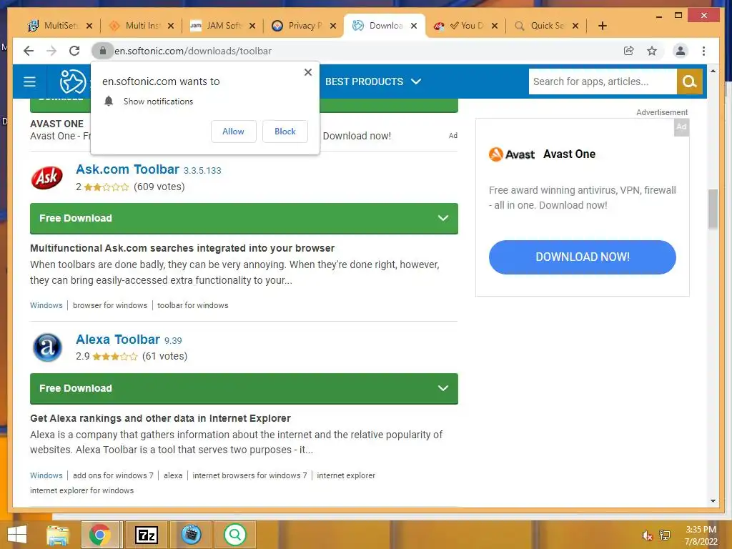The height and width of the screenshot is (549, 732).
Task: Focus the Softonic search field
Action: point(602,81)
